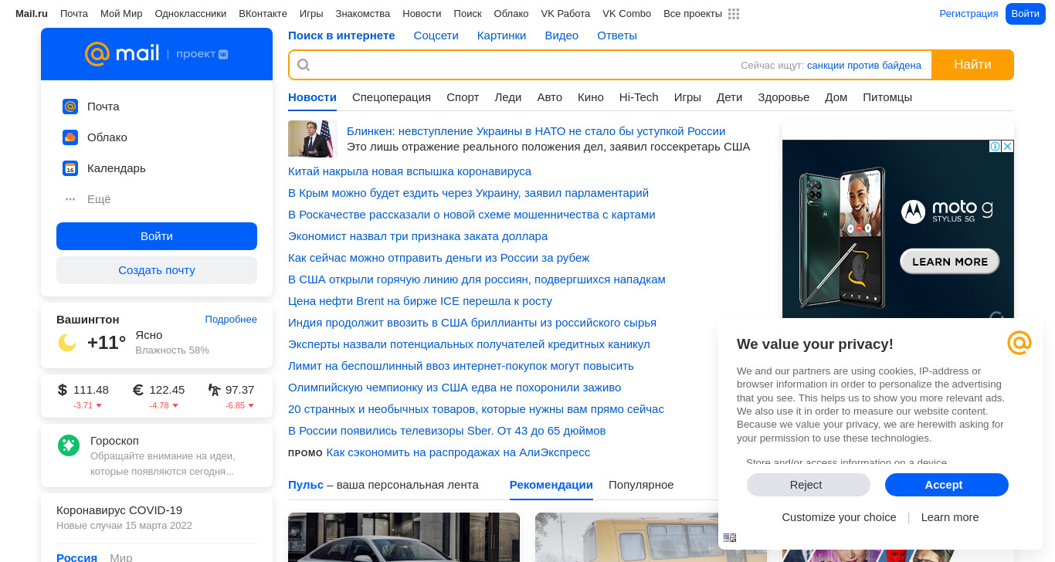Open the Облако cloud icon in sidebar
Viewport: 1055px width, 562px height.
(70, 137)
